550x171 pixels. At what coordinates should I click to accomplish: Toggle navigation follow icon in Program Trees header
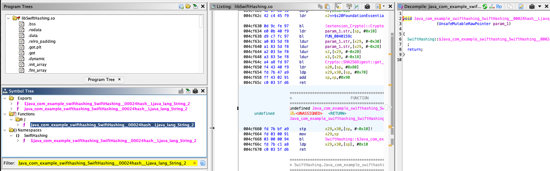tap(195, 6)
